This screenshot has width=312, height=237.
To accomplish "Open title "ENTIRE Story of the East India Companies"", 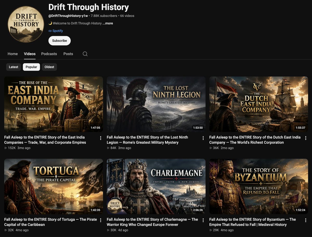I will tap(45, 140).
